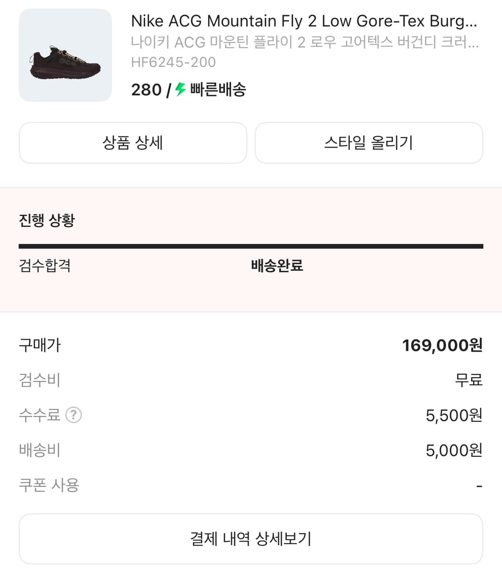Click the green lightning fast delivery icon
Viewport: 502px width, 572px height.
click(x=180, y=89)
